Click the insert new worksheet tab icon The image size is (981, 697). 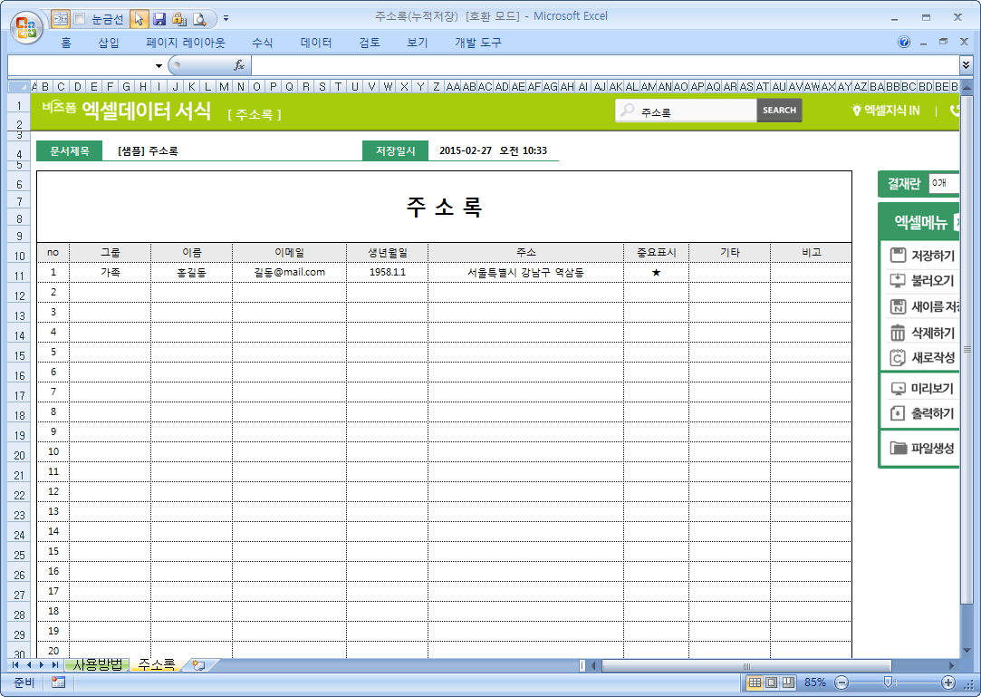pos(199,665)
